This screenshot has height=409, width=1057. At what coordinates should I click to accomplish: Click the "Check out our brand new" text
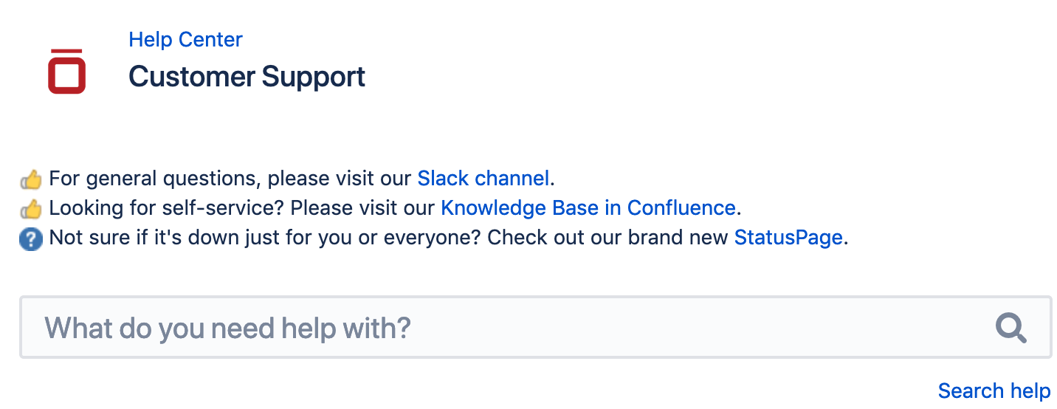click(x=608, y=238)
